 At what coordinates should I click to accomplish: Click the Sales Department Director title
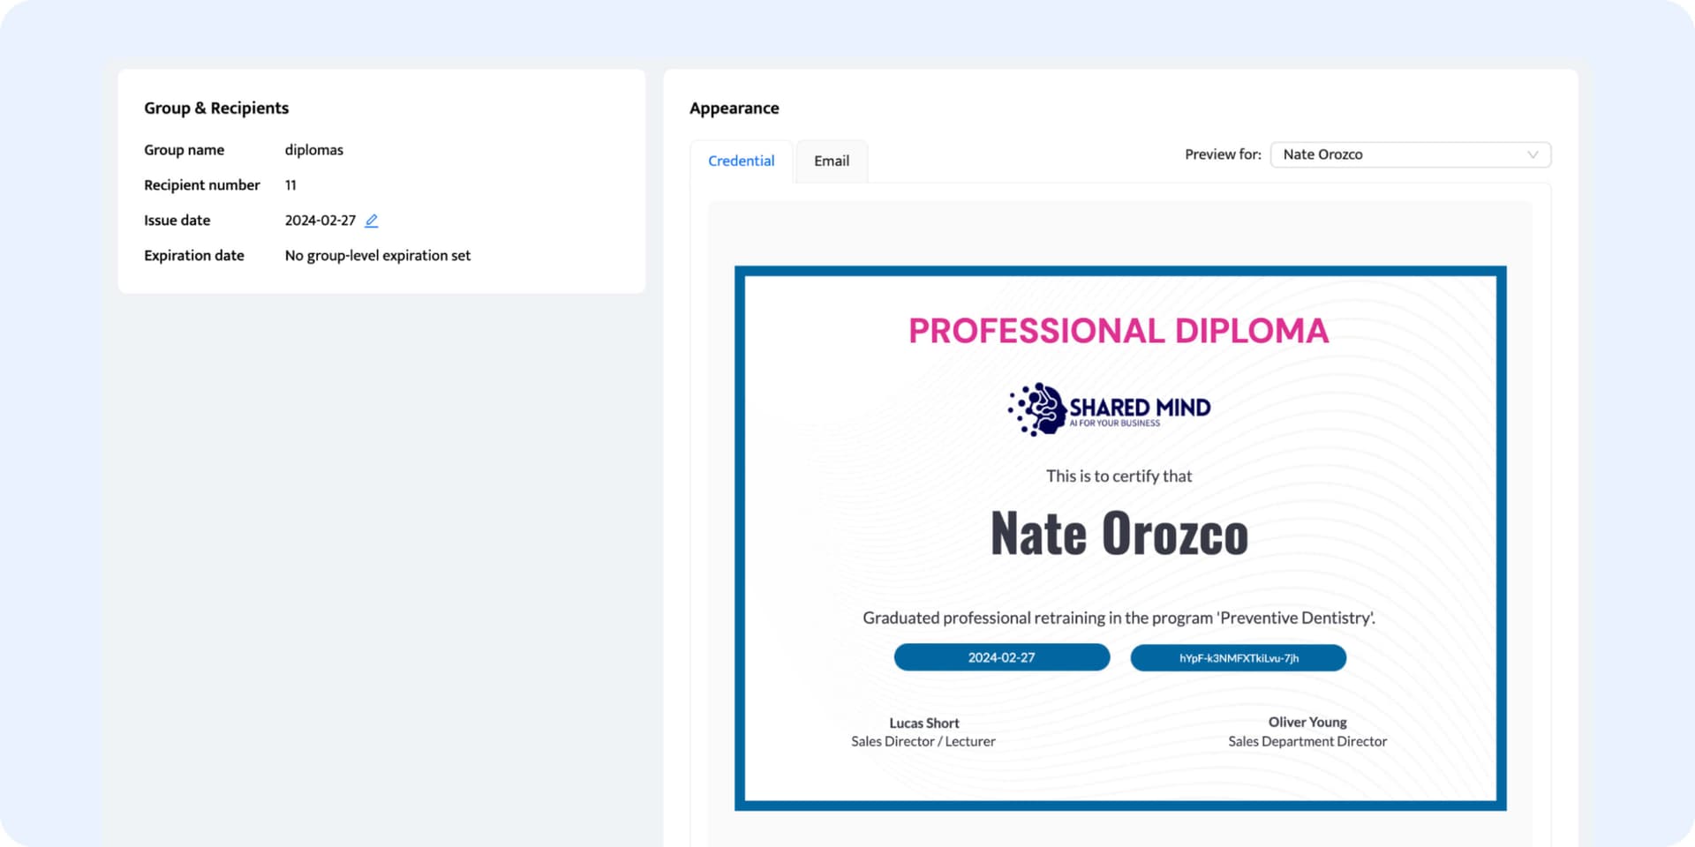click(1307, 741)
